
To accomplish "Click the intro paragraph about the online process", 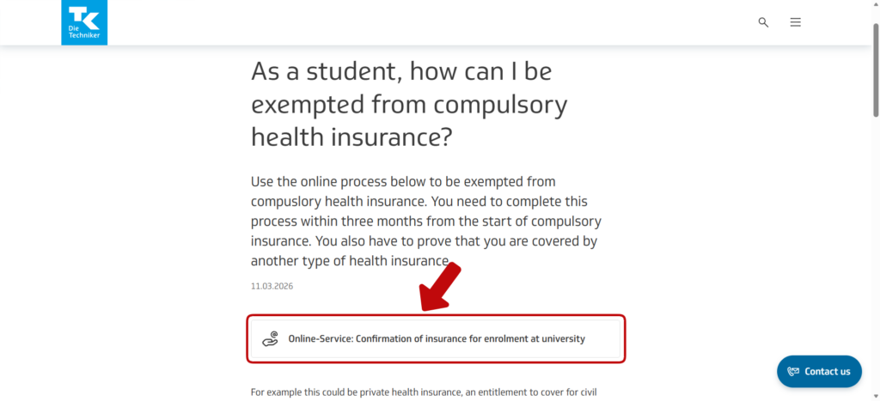I will pos(424,221).
